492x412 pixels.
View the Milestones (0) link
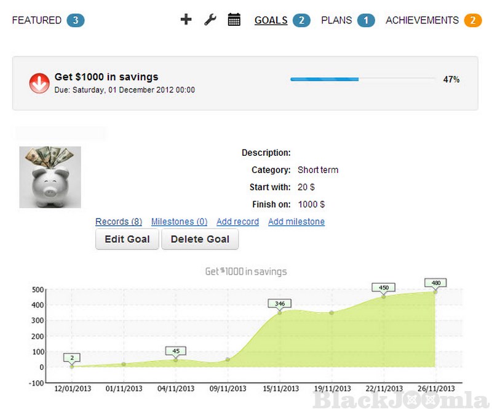point(179,222)
